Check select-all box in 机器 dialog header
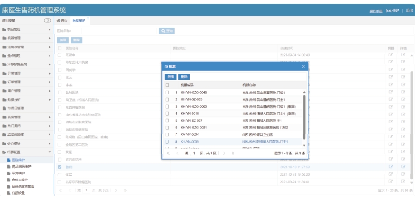Viewport: 415px width, 220px height. click(x=167, y=85)
